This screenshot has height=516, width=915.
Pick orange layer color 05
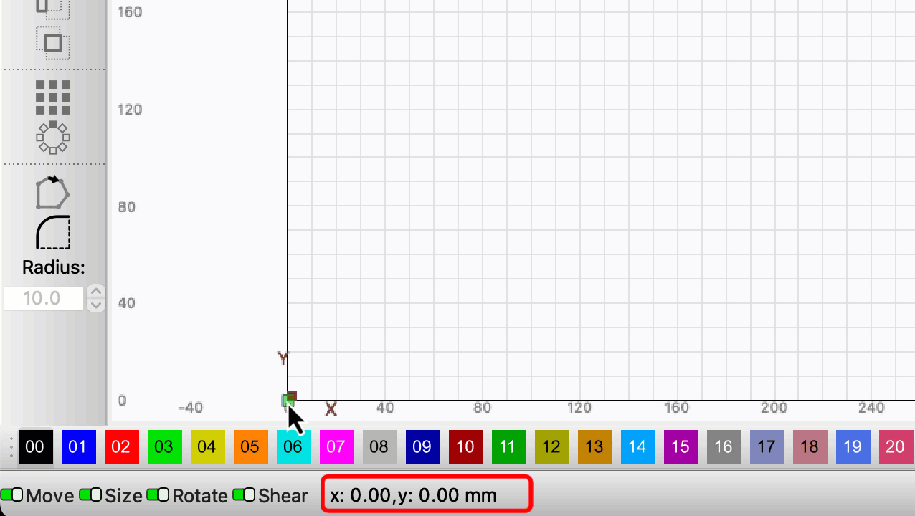(x=250, y=447)
